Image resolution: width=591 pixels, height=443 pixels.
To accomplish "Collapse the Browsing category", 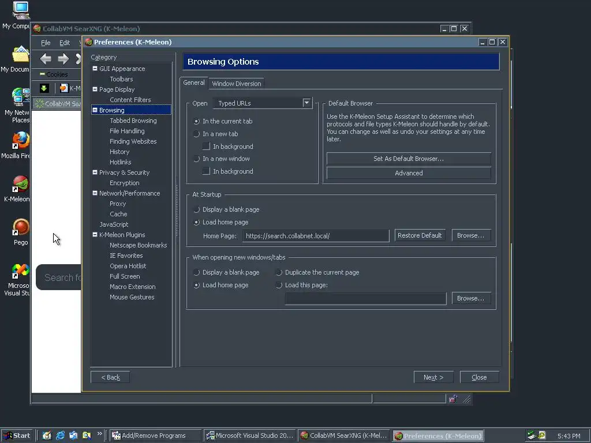I will pyautogui.click(x=95, y=110).
